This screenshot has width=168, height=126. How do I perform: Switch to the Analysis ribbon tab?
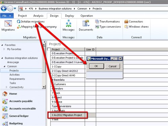coord(38,16)
